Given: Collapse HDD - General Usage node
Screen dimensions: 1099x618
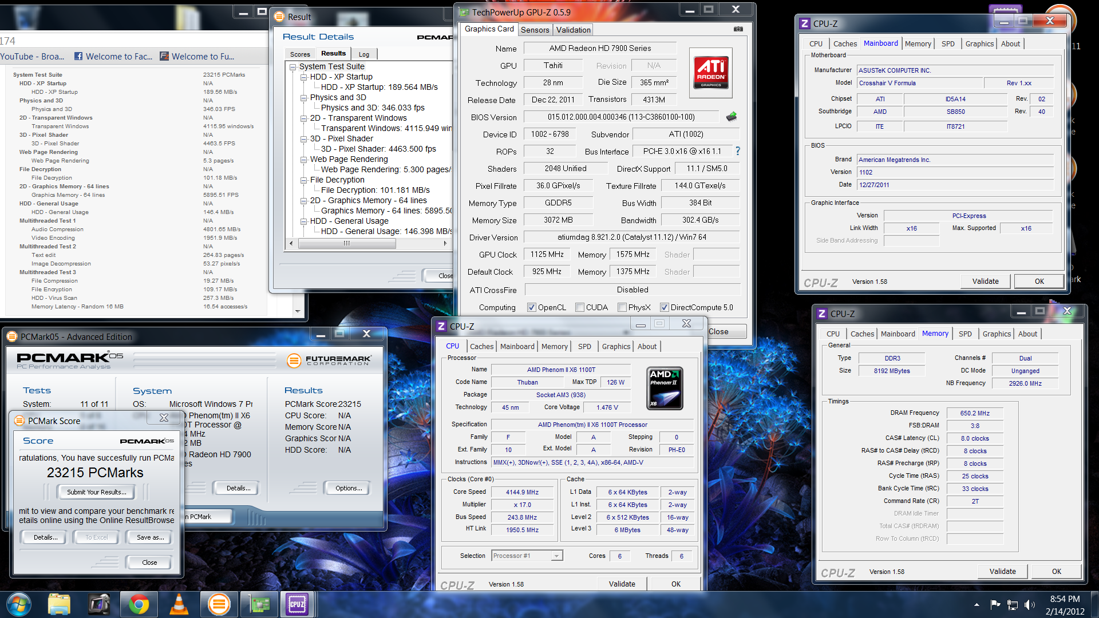Looking at the screenshot, I should tap(304, 221).
